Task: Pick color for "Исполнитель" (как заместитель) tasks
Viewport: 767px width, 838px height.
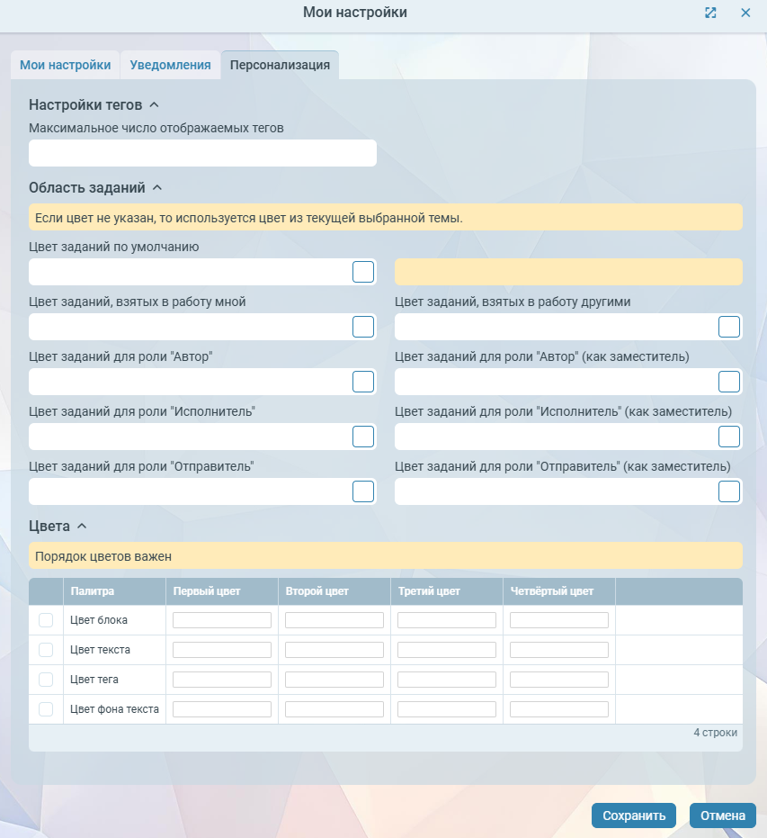Action: pyautogui.click(x=729, y=437)
